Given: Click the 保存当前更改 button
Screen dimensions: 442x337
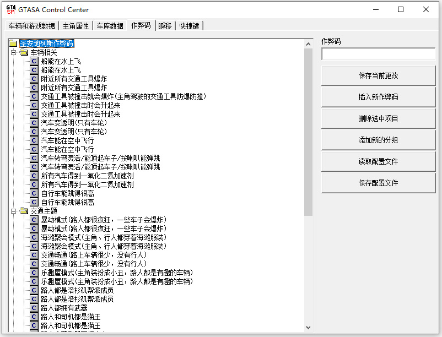Looking at the screenshot, I should (378, 76).
